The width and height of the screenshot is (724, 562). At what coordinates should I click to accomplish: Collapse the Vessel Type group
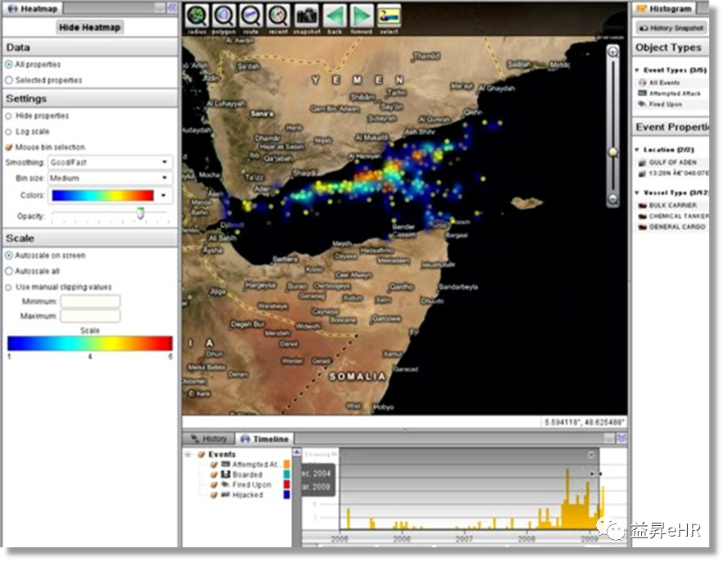point(638,193)
